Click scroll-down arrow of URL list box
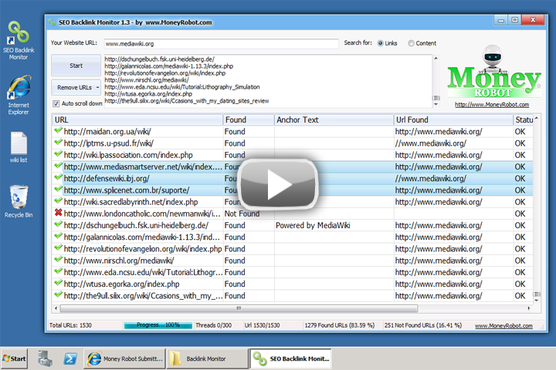The width and height of the screenshot is (556, 370). [x=436, y=105]
